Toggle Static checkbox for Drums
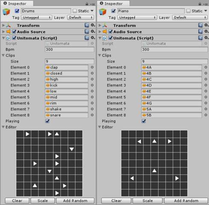The height and width of the screenshot is (205, 209). click(75, 11)
